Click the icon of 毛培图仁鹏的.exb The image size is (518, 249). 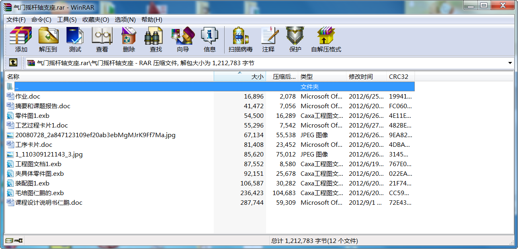click(10, 193)
